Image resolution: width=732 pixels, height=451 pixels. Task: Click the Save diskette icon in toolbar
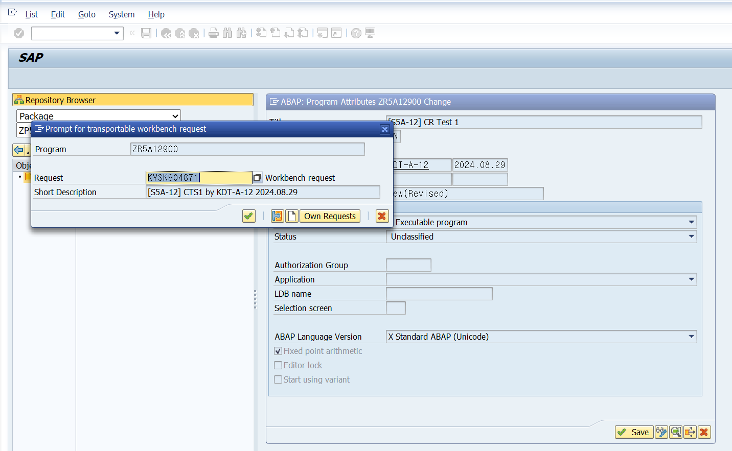[x=146, y=33]
